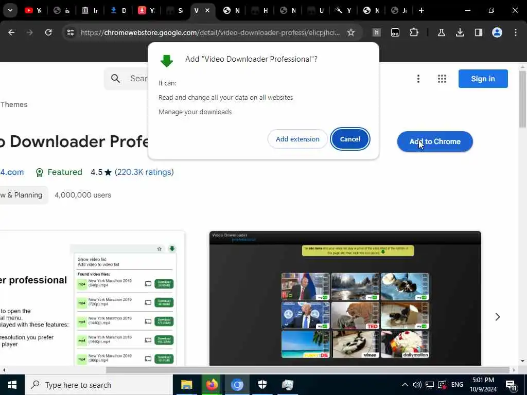The height and width of the screenshot is (395, 527).
Task: Expand the tab search dropdown arrow
Action: pyautogui.click(x=10, y=10)
